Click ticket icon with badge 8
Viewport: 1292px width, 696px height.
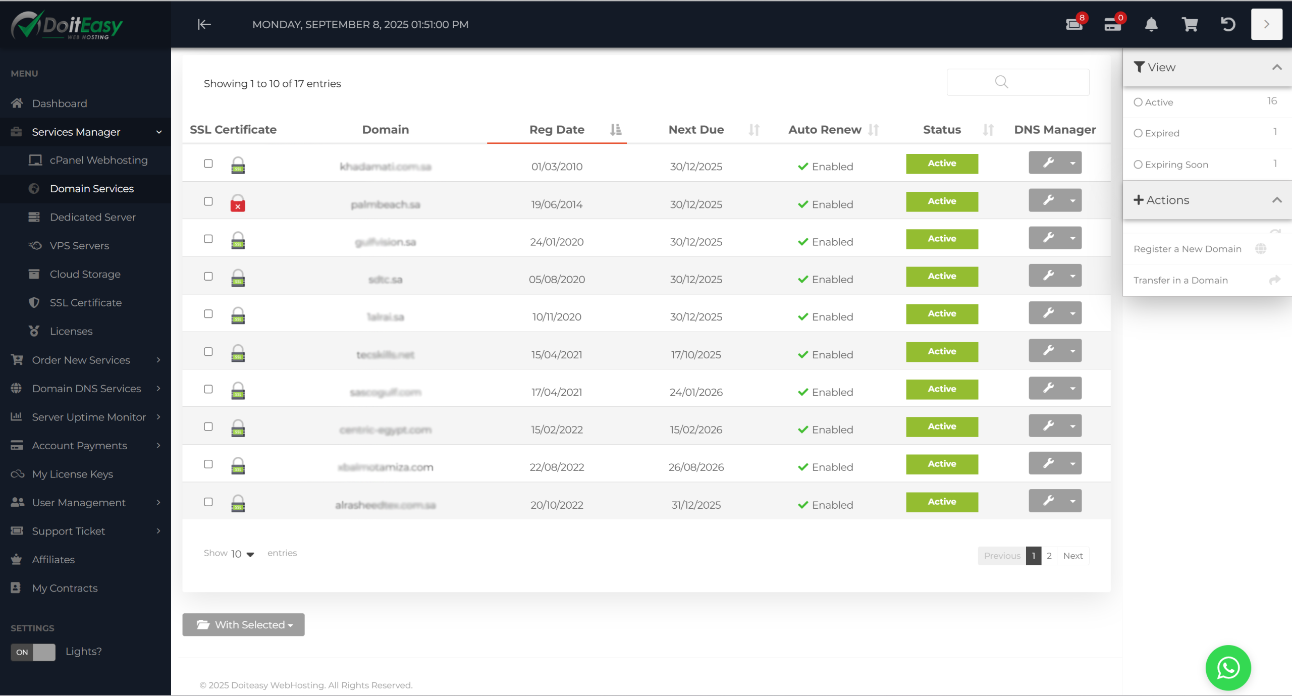click(x=1074, y=24)
